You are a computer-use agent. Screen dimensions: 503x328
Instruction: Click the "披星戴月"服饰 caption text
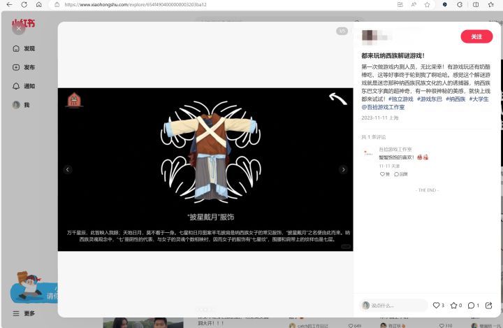click(211, 218)
